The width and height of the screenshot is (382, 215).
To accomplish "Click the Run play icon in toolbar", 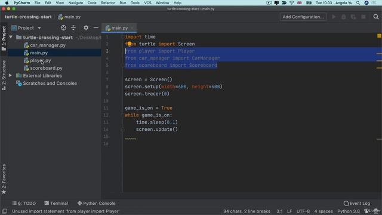I will [334, 17].
